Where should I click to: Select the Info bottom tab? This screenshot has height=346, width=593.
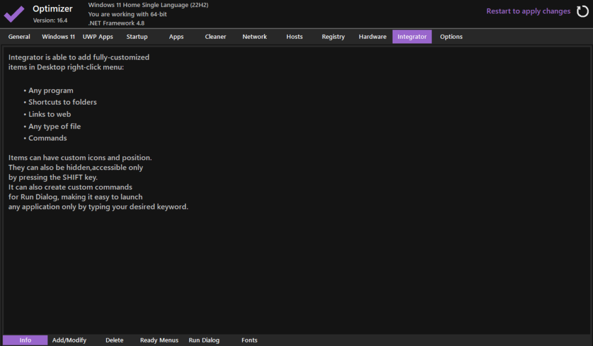click(25, 340)
